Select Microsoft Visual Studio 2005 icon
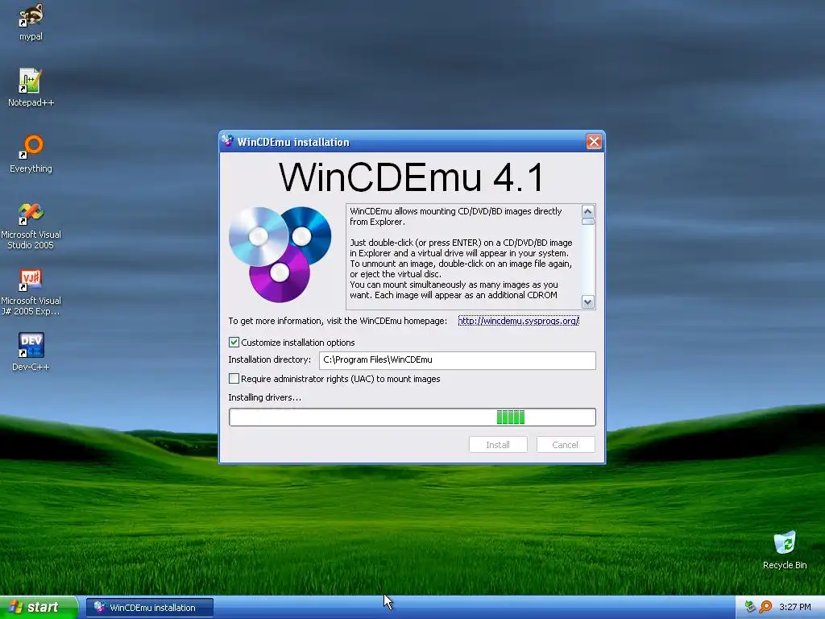Screen dimensions: 825x619 pos(31,226)
